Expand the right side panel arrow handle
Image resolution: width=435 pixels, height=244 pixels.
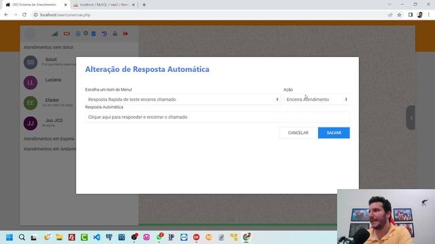[411, 117]
